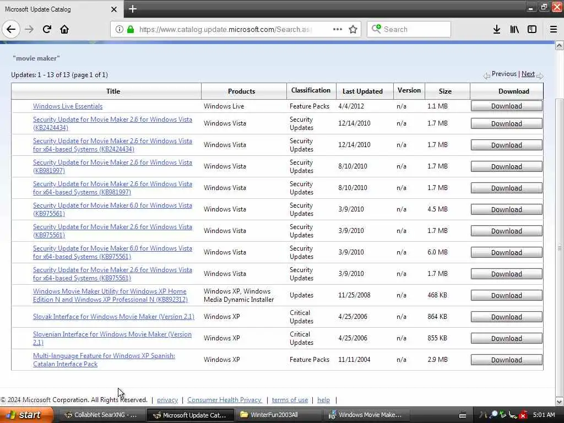Open the library bookshelf icon

pyautogui.click(x=514, y=29)
